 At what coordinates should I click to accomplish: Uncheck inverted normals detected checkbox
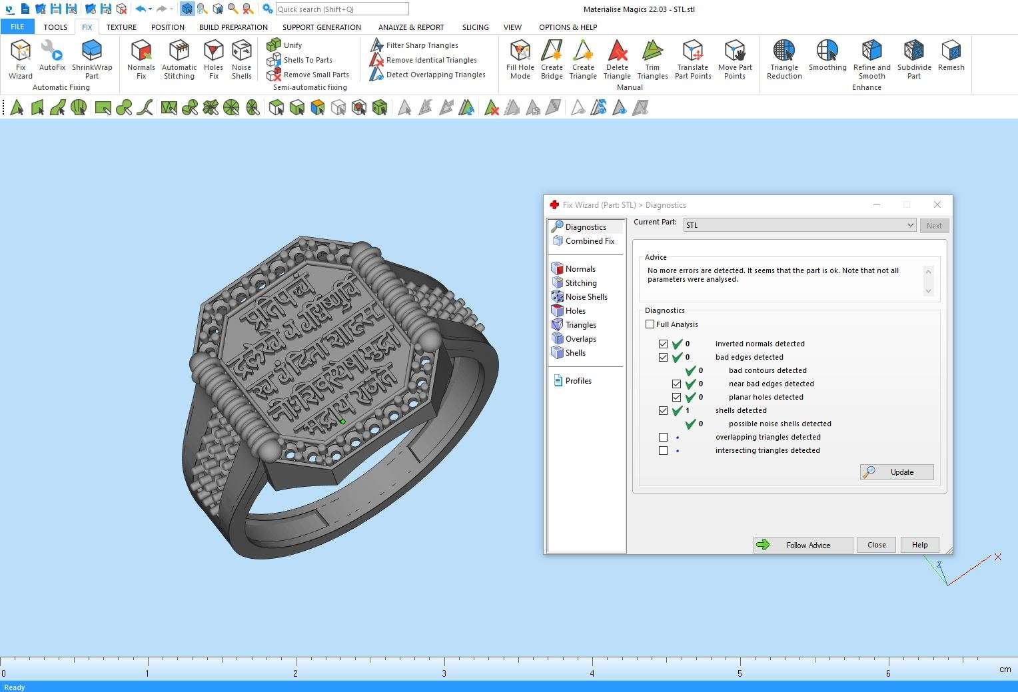point(663,344)
